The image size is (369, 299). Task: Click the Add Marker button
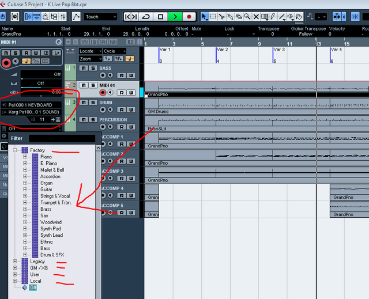(108, 59)
